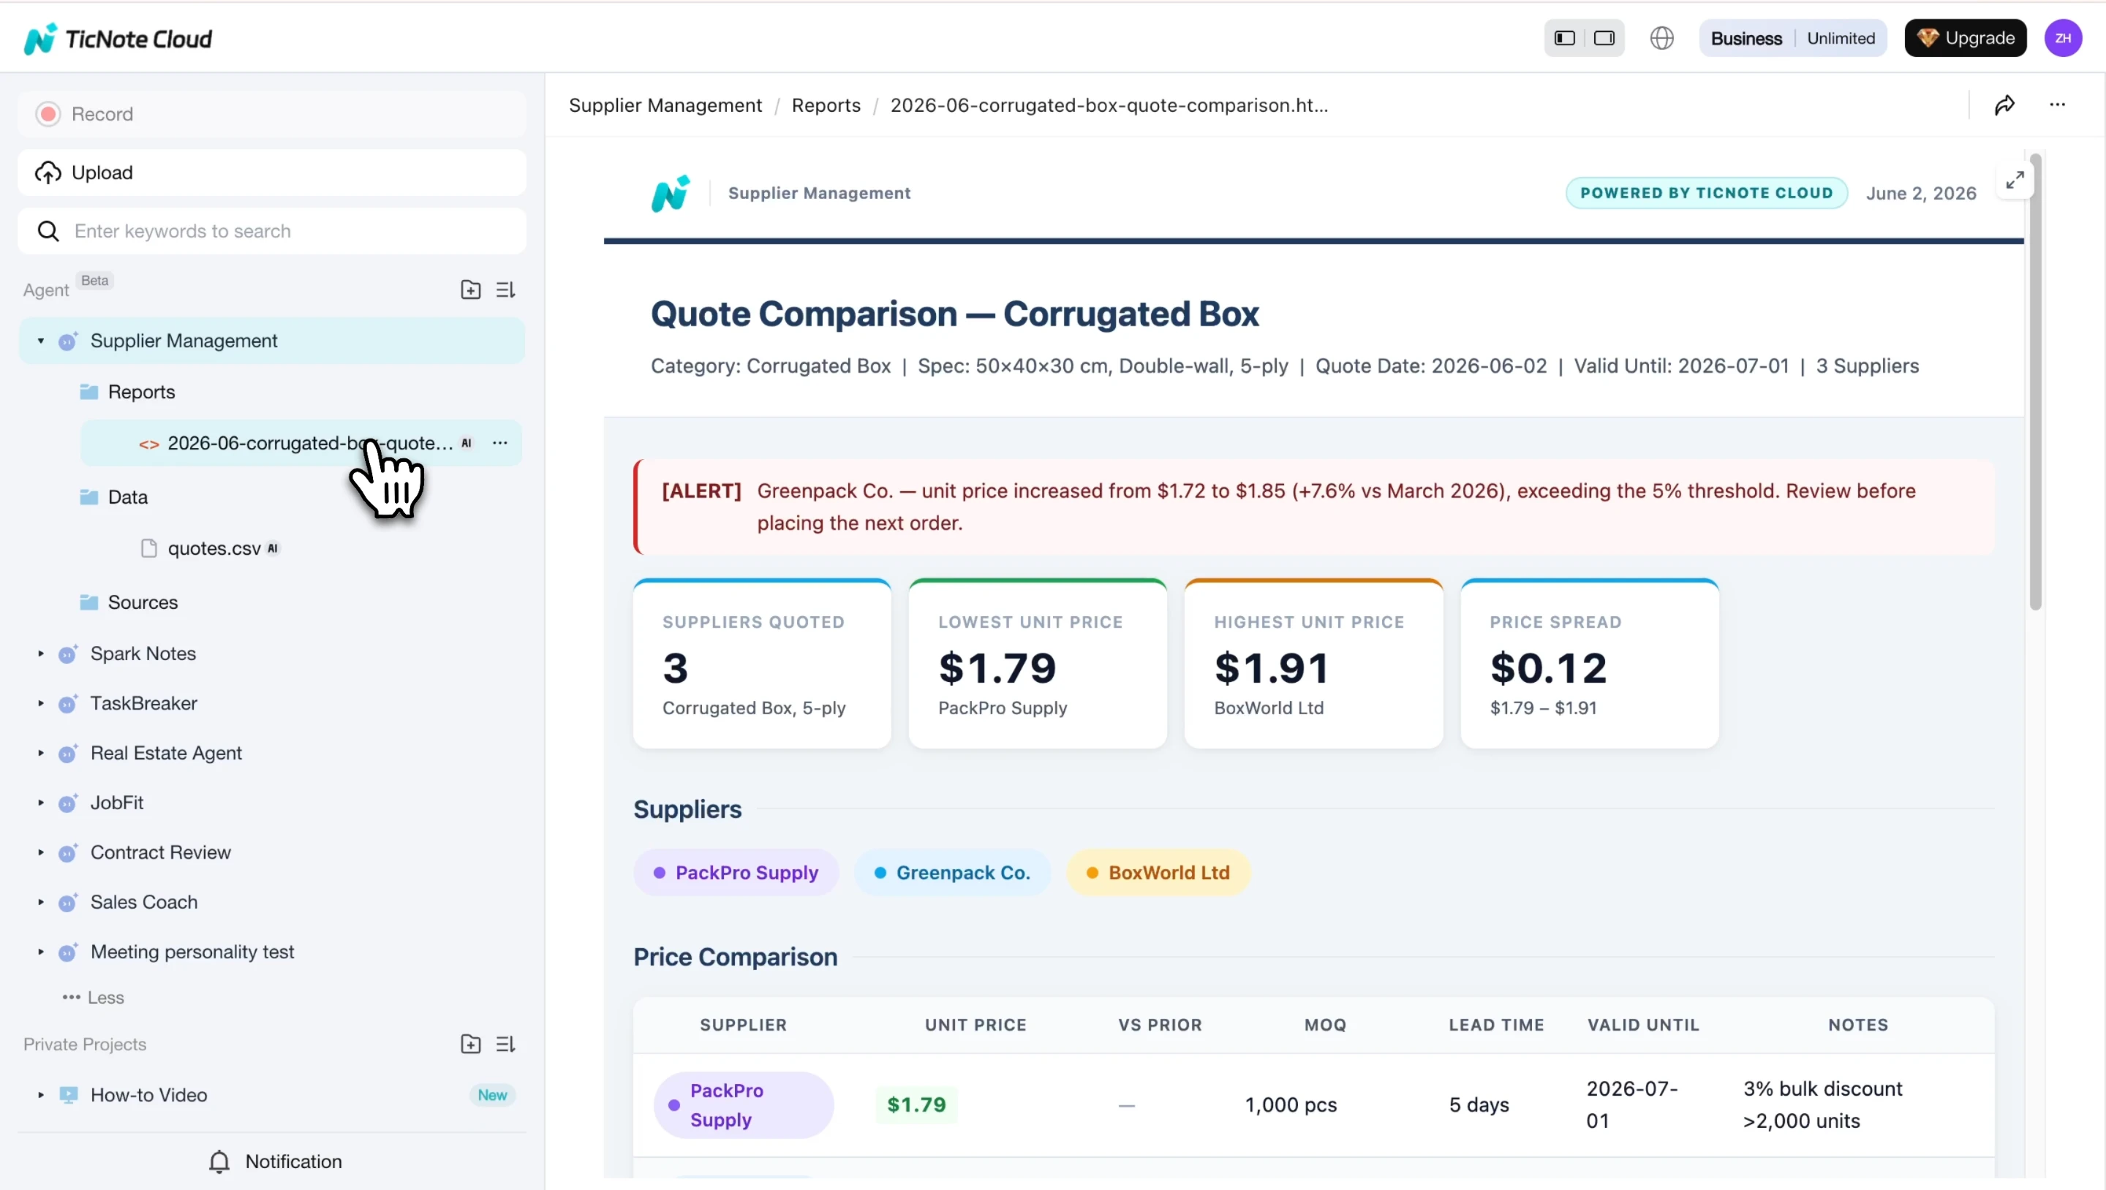
Task: Expand the How-to Video project
Action: click(x=40, y=1095)
